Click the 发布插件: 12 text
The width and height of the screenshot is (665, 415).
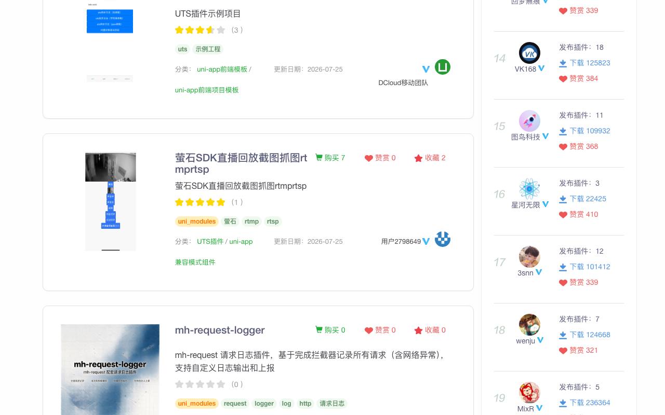581,251
